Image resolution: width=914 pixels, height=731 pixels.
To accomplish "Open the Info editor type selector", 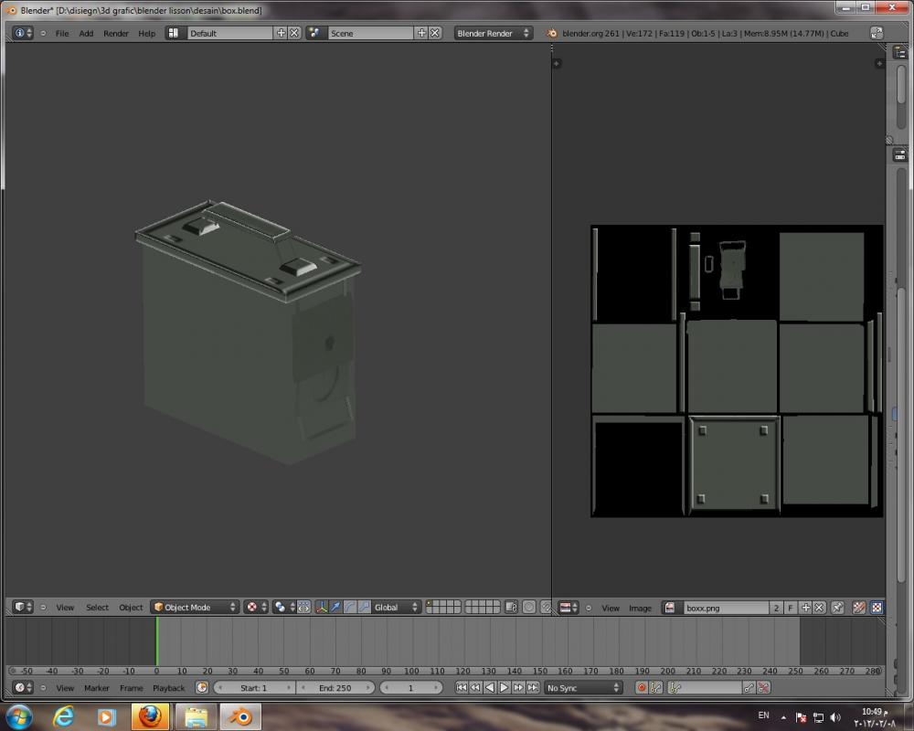I will (x=23, y=33).
